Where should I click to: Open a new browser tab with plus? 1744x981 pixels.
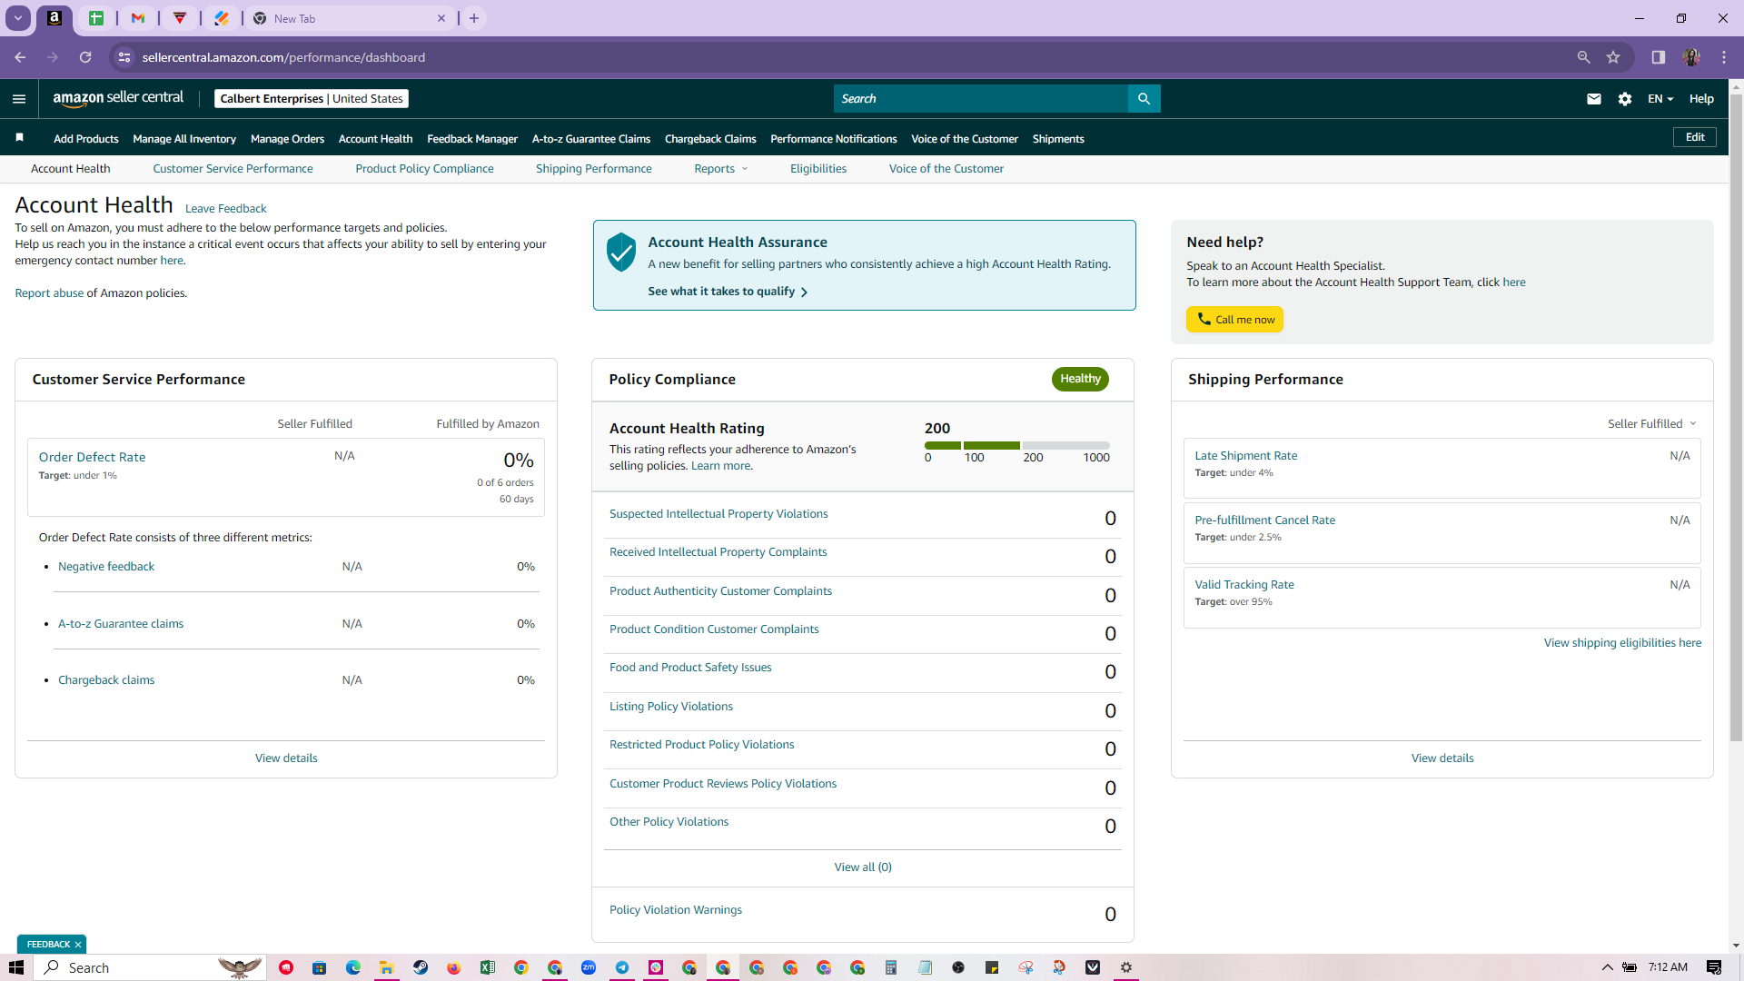pyautogui.click(x=474, y=18)
